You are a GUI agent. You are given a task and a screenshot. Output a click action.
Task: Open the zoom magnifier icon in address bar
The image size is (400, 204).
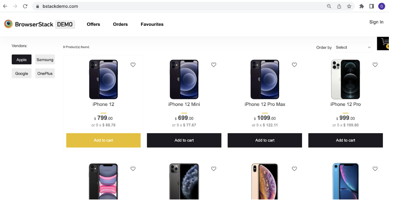tap(329, 6)
